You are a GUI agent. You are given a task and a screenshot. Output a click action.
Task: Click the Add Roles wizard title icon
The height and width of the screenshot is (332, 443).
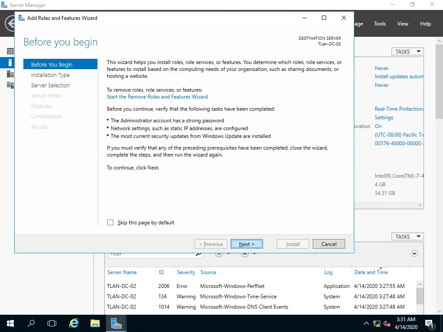tap(22, 18)
